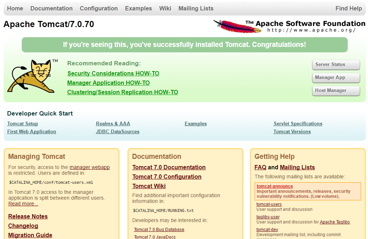368x239 pixels.
Task: Open the FAQ link under Getting Help
Action: click(260, 167)
